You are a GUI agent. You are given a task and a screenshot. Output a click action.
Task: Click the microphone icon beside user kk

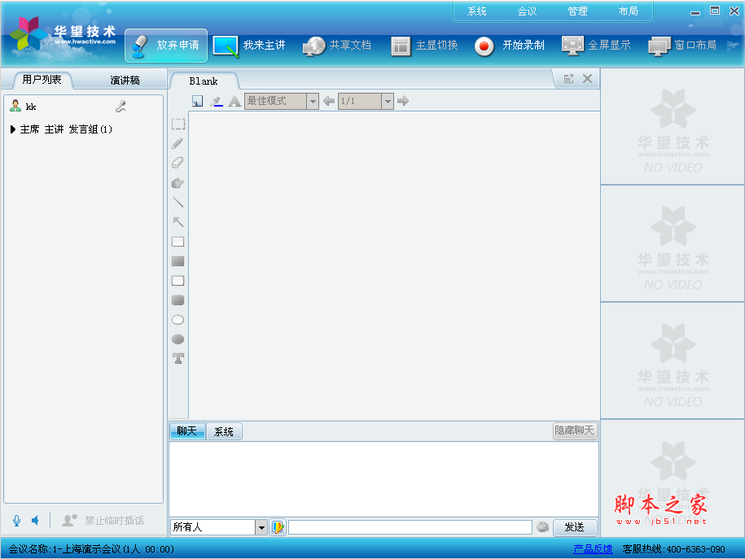pos(121,107)
